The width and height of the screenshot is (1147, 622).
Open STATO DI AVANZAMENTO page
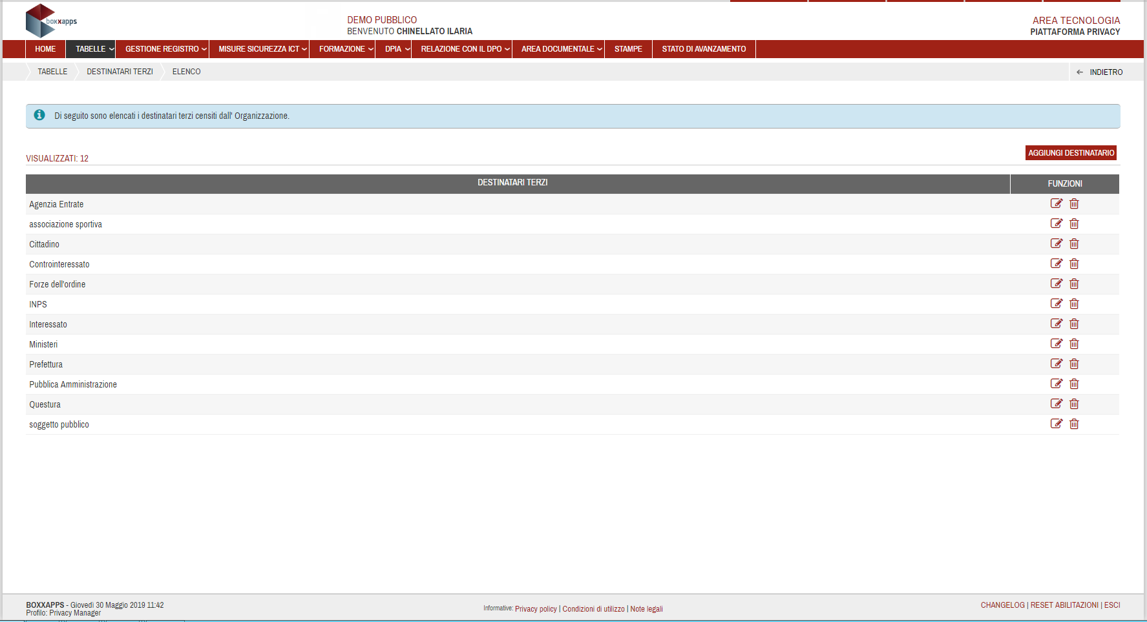[704, 49]
